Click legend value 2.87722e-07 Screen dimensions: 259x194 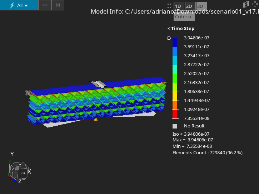click(196, 65)
